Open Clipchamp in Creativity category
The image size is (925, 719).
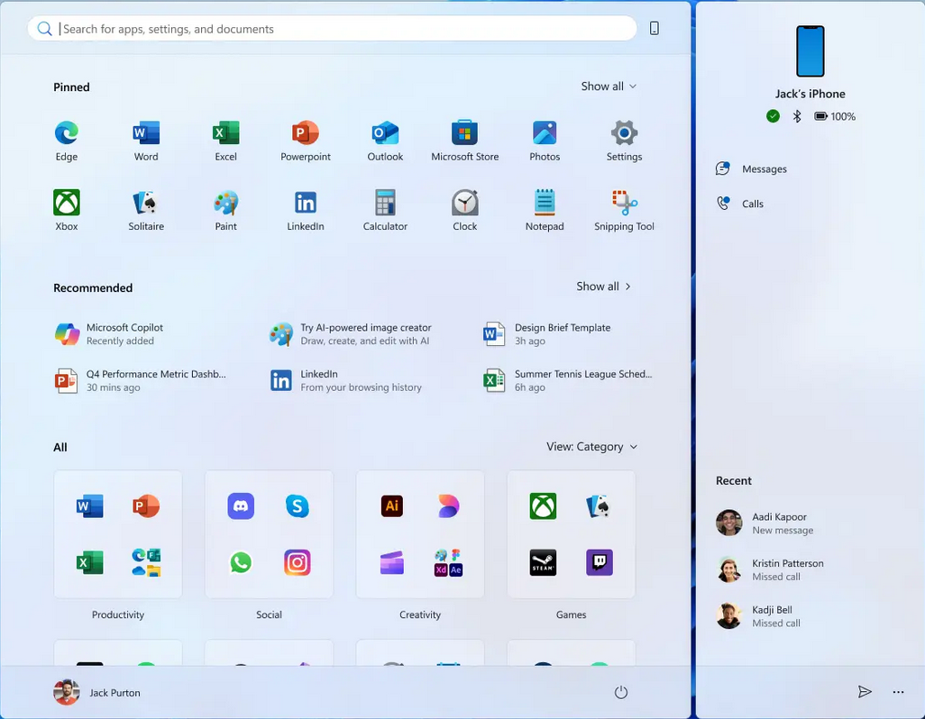click(x=391, y=563)
